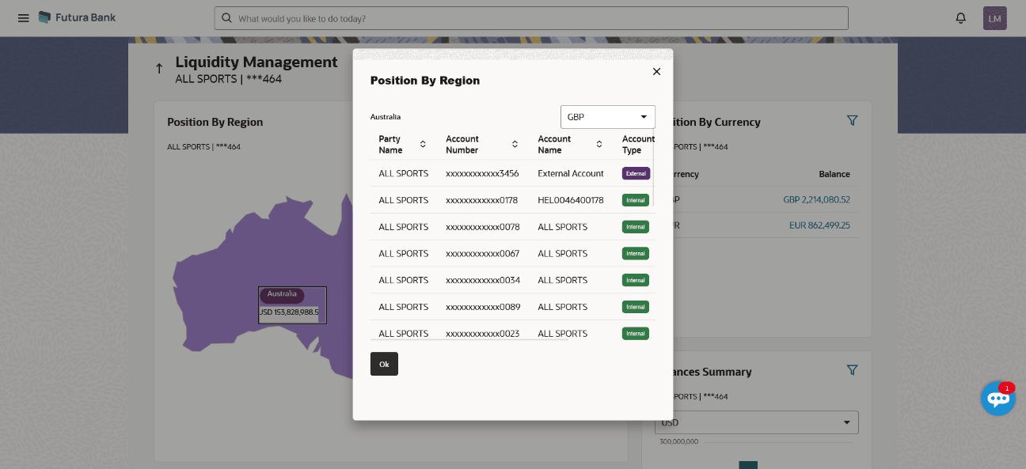Viewport: 1026px width, 469px height.
Task: Sort by Account Number column
Action: (515, 144)
